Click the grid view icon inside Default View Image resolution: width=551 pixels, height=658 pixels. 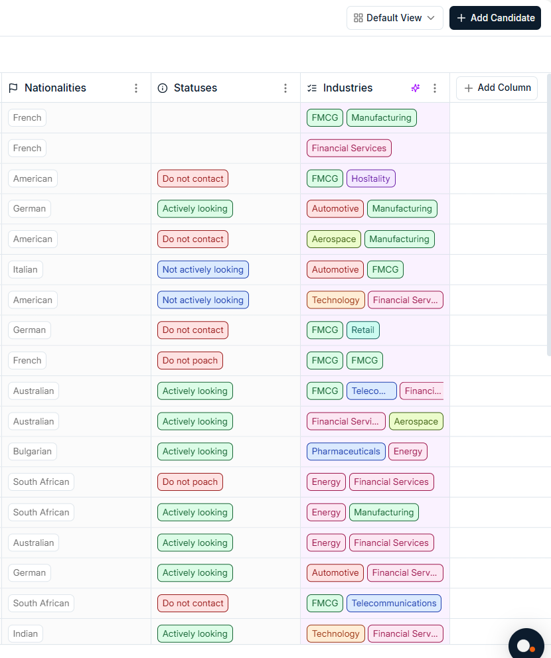358,18
